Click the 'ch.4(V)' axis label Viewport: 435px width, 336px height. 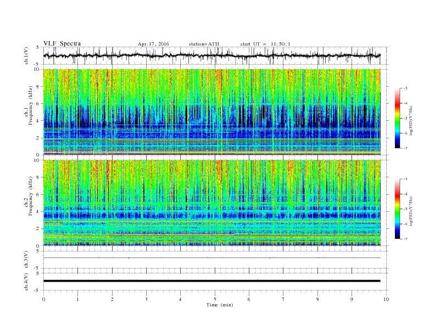click(x=26, y=282)
